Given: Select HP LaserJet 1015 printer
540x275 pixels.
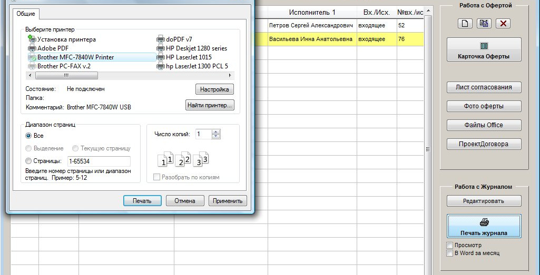Looking at the screenshot, I should pyautogui.click(x=184, y=57).
